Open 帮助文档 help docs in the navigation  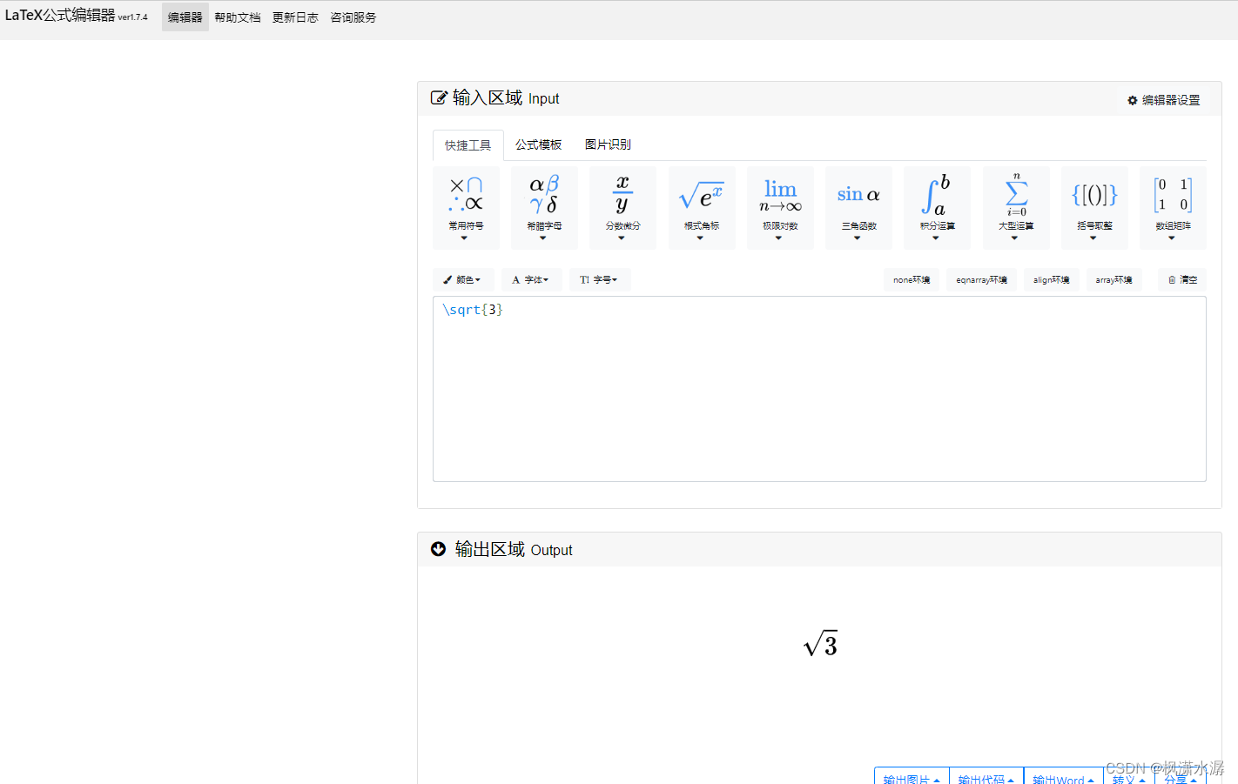(238, 17)
